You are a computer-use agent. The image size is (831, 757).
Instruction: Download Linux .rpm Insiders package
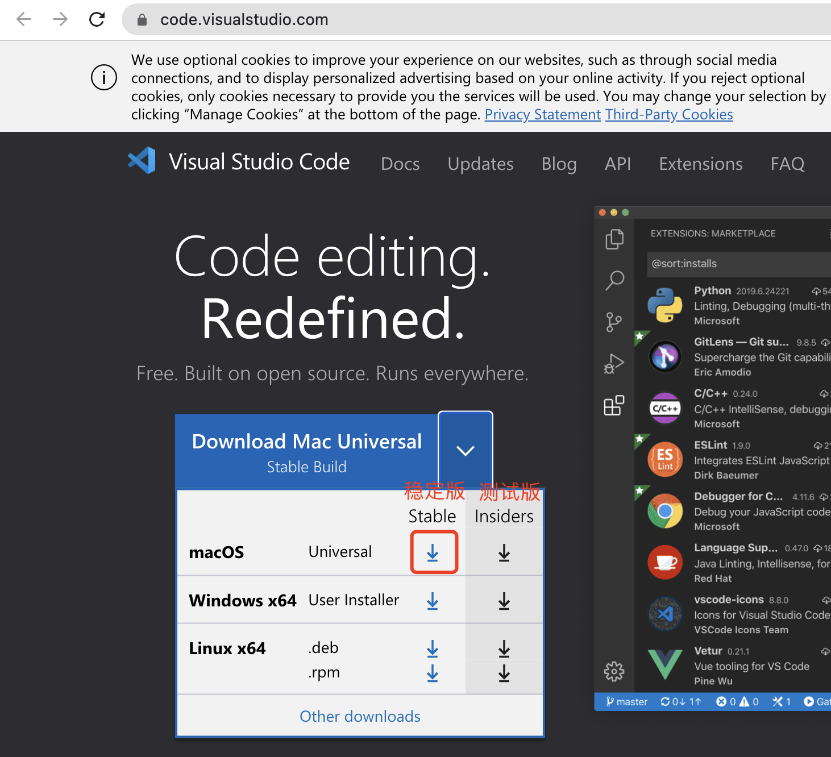coord(504,673)
